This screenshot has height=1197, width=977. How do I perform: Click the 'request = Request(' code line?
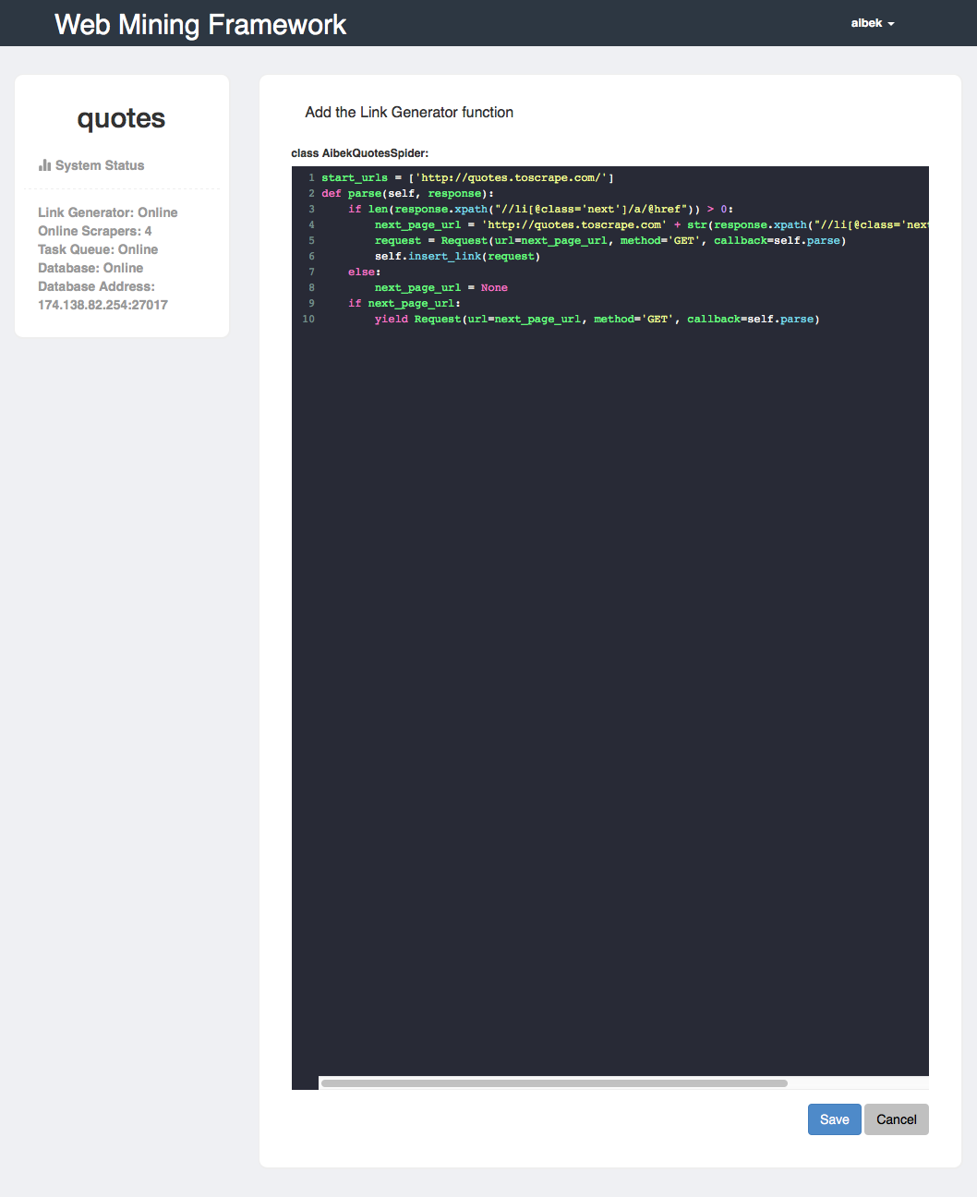tap(610, 240)
